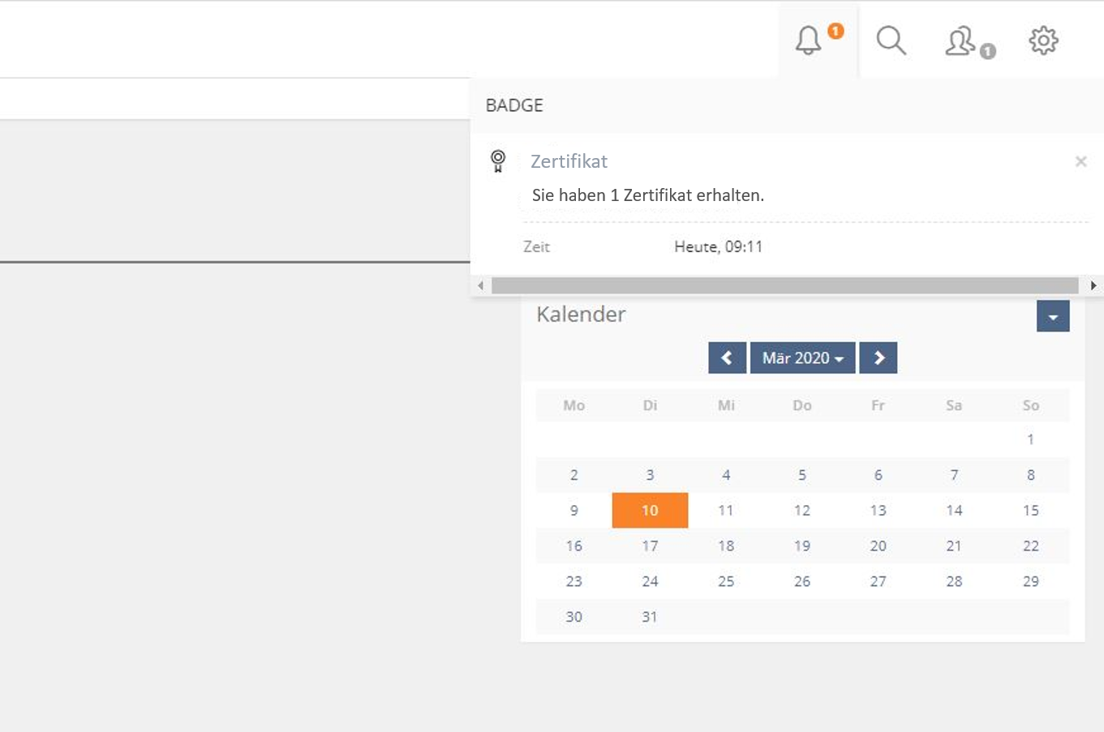Select March 1 in the calendar
This screenshot has height=732, width=1104.
(1030, 439)
